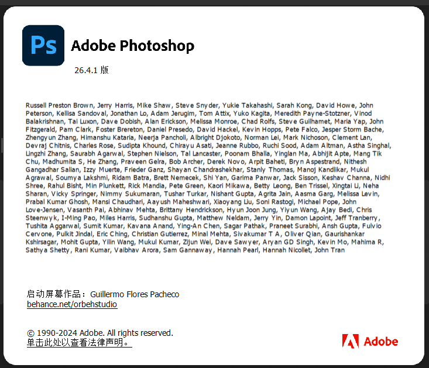Viewport: 429px width, 368px height.
Task: Click the name Russell Preston Brown
Action: click(x=59, y=105)
